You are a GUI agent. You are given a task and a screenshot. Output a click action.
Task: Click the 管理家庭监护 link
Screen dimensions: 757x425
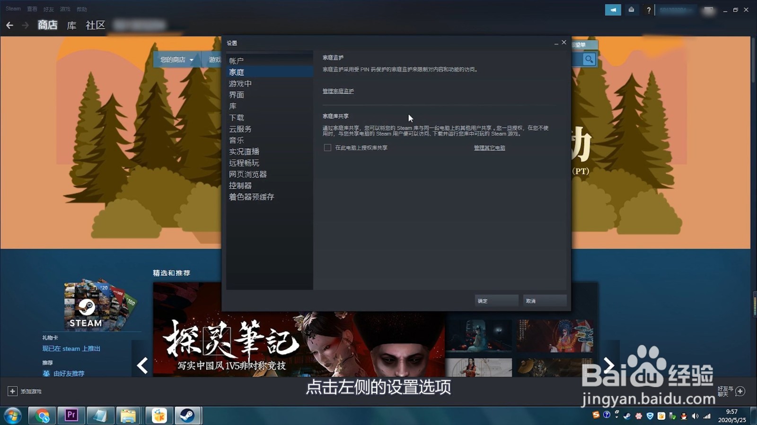(338, 91)
